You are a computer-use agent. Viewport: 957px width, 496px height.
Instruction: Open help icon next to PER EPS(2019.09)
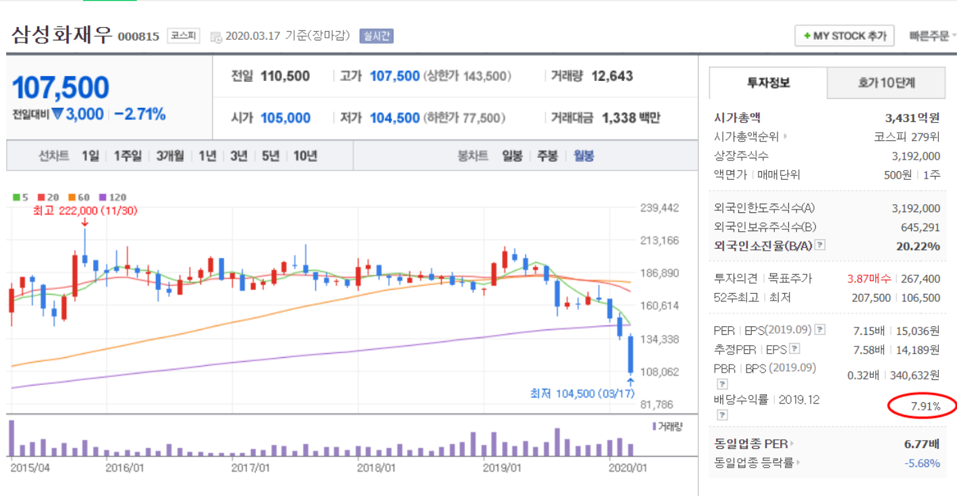[820, 330]
